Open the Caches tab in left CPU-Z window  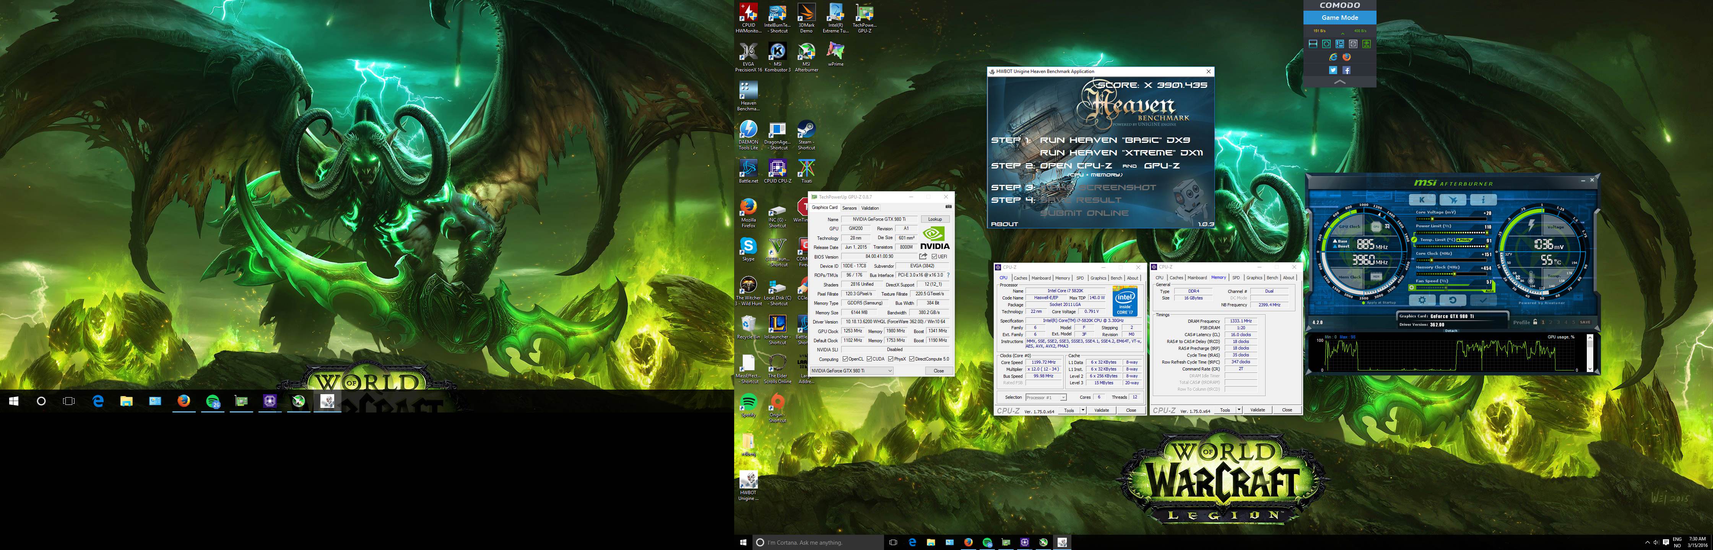[1020, 278]
